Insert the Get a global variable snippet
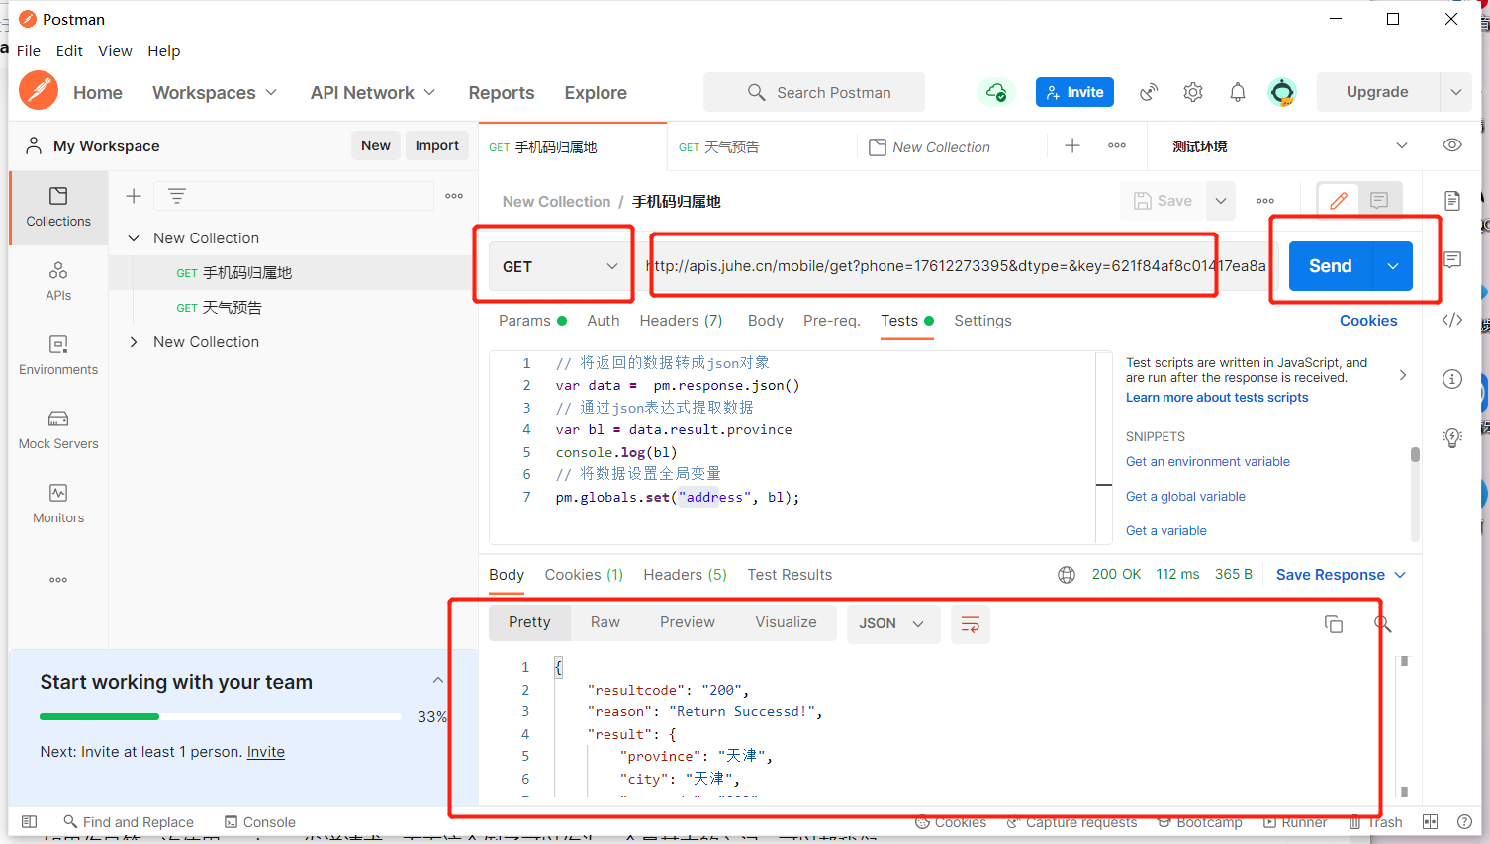The height and width of the screenshot is (844, 1490). (x=1185, y=497)
